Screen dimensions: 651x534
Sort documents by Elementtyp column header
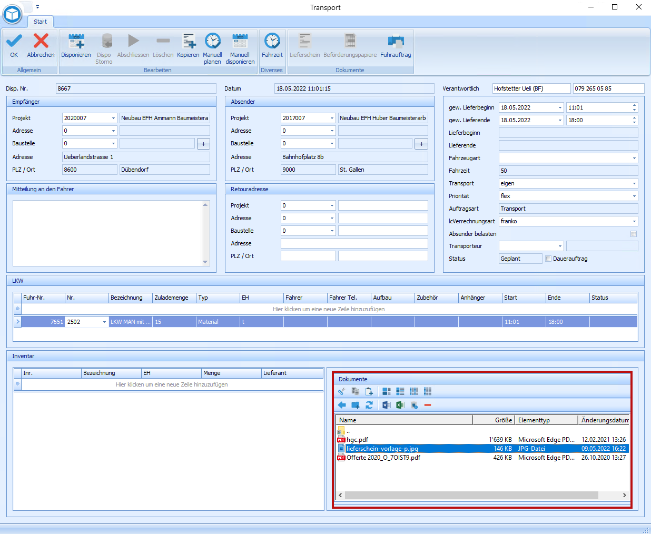(546, 420)
